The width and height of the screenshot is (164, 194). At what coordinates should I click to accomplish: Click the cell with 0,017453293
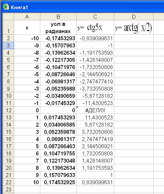tap(58, 117)
